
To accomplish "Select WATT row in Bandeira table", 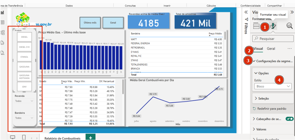I will coord(176,39).
